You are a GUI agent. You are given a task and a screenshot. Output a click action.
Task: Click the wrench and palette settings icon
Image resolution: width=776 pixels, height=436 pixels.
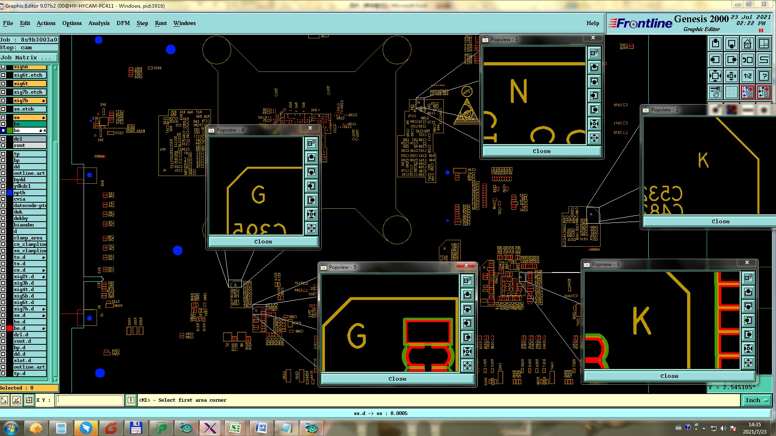point(715,92)
